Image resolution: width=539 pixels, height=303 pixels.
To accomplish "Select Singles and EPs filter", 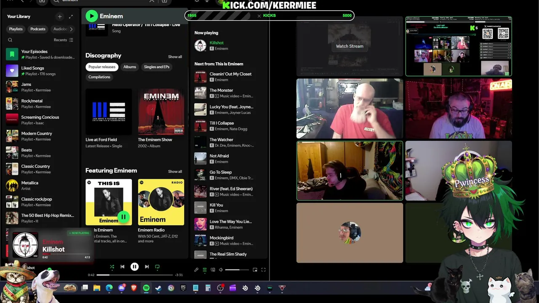I will tap(157, 67).
